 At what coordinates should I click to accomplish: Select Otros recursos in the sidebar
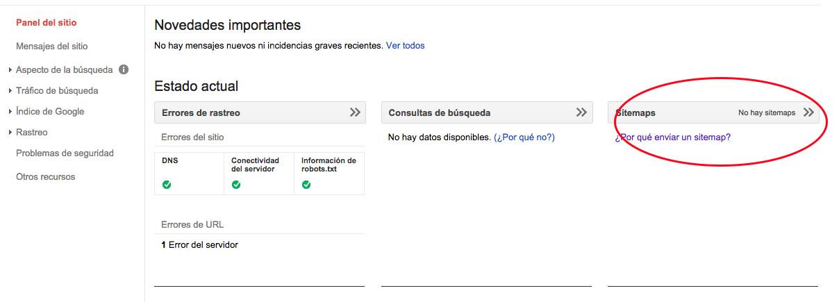pyautogui.click(x=45, y=176)
